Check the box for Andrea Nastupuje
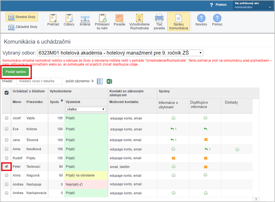The height and width of the screenshot is (202, 275). [x=7, y=184]
